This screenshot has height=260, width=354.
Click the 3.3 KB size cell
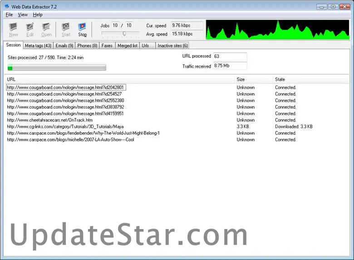click(243, 127)
